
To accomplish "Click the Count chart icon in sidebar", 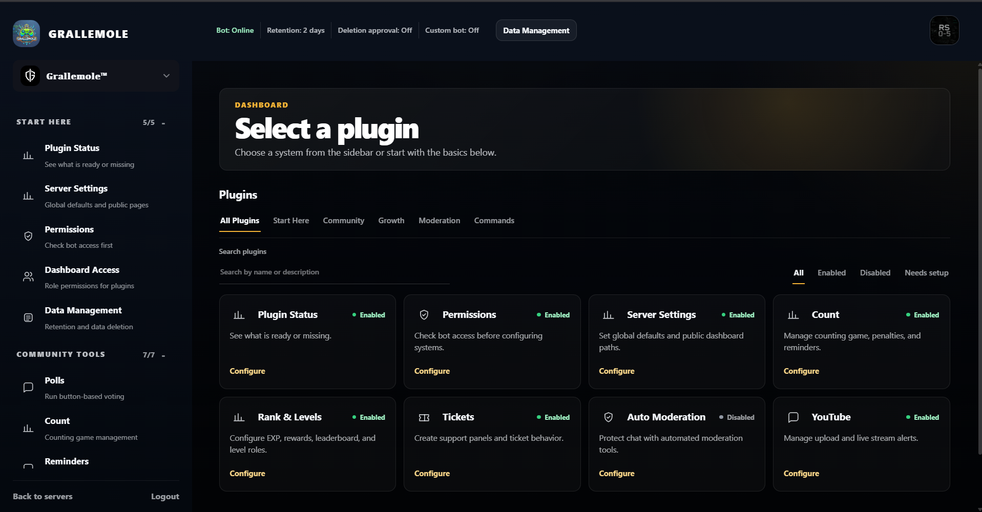I will (28, 429).
